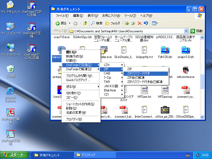Viewport: 212px width, 159px height.
Task: Click the フォルダ folders button
Action: coord(113,23)
